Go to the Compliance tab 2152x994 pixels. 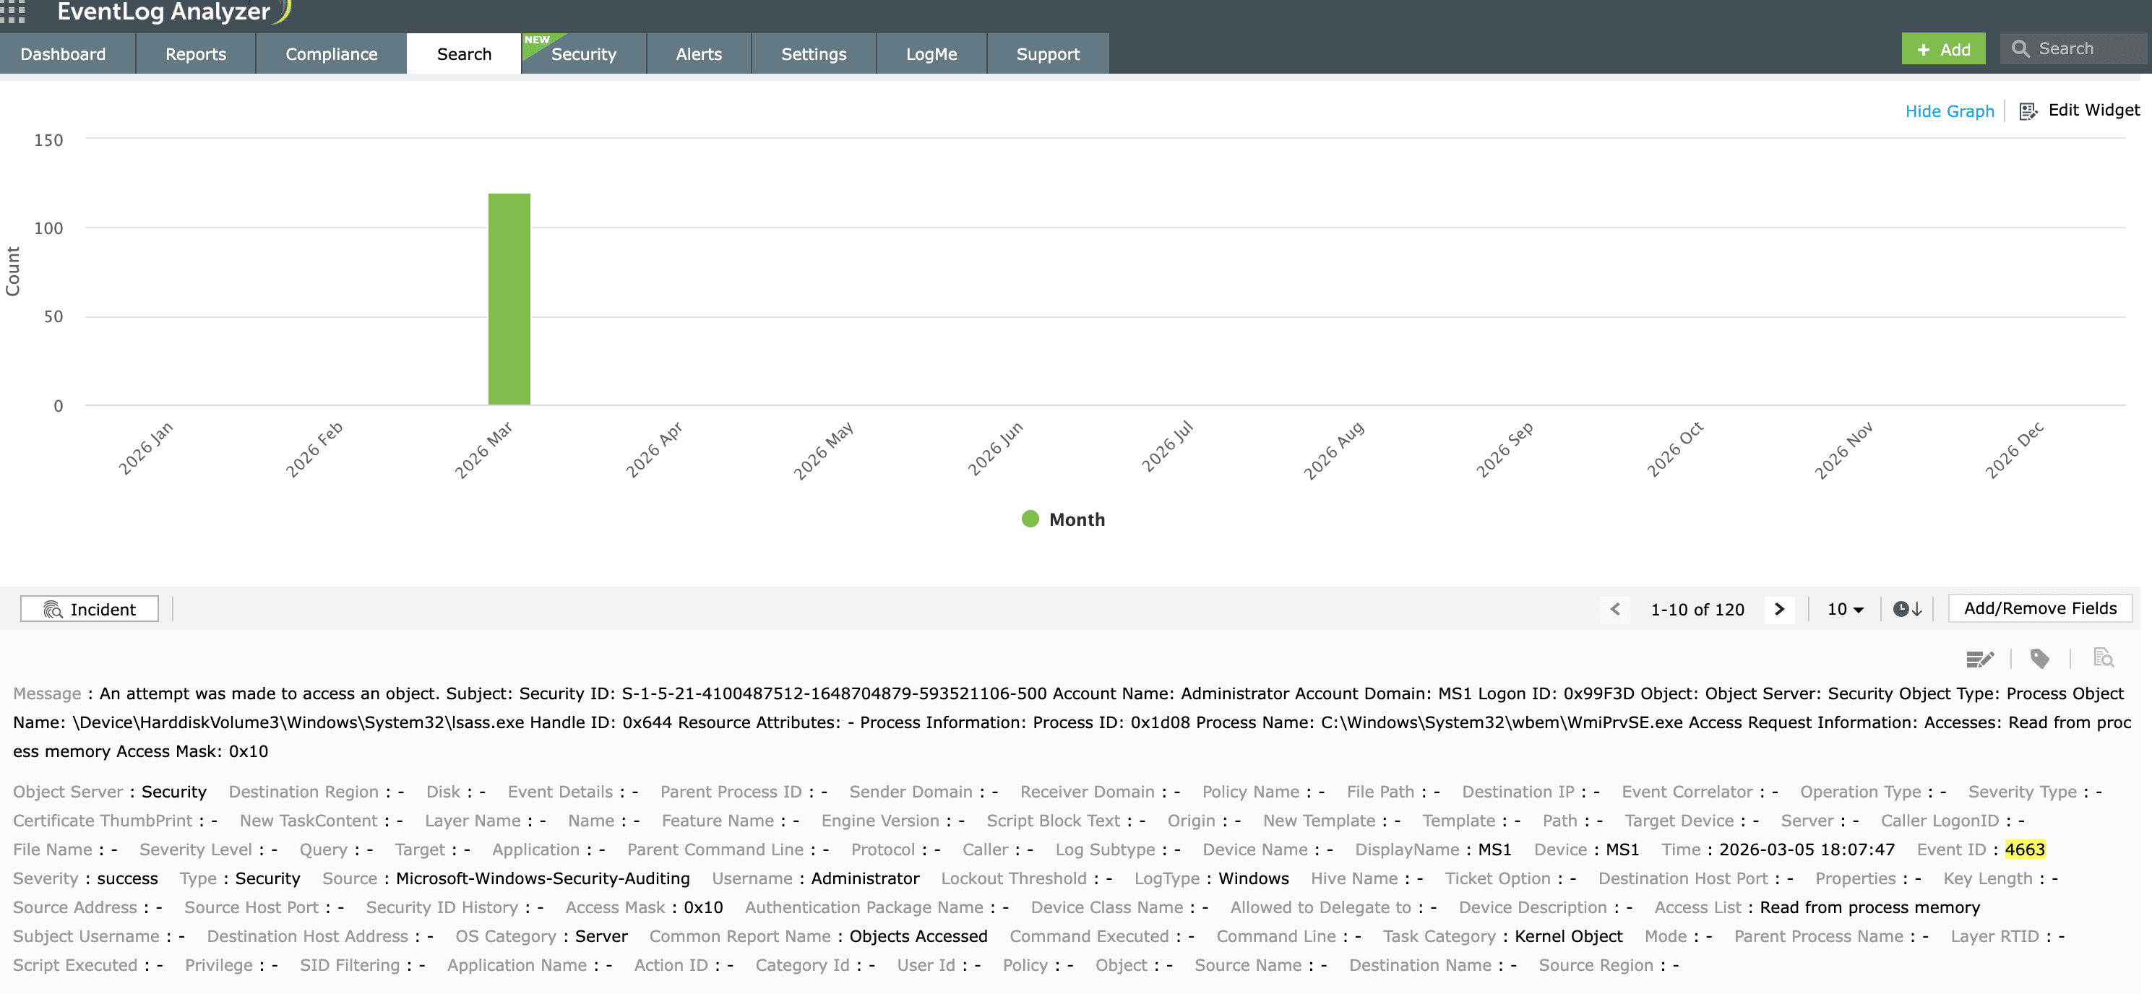(332, 54)
